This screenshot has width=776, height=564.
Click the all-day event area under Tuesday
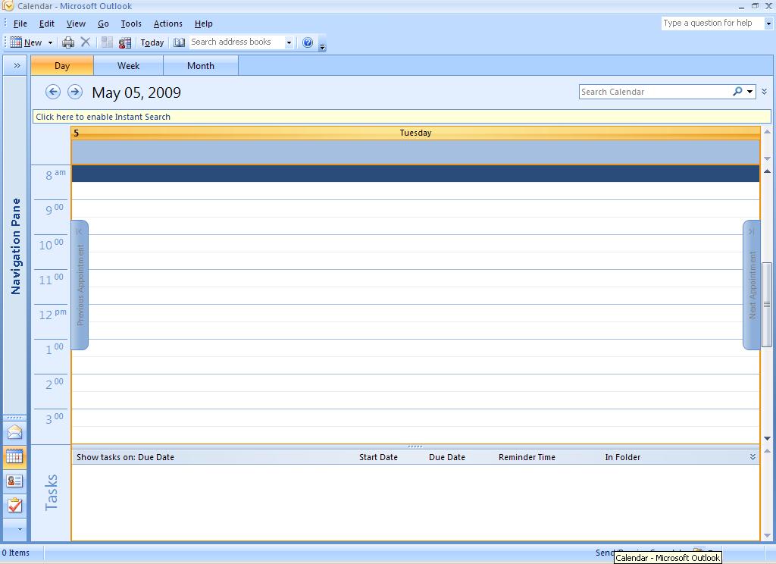(x=415, y=152)
